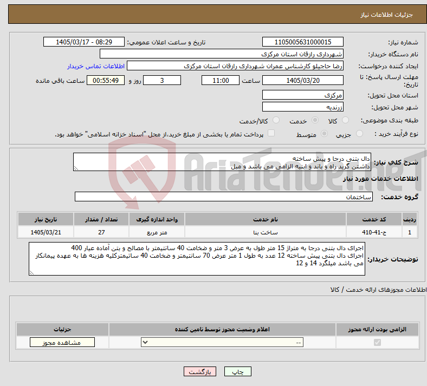Screen dimensions: 427x386
Task: Select the خدمت radio button
Action: point(315,120)
